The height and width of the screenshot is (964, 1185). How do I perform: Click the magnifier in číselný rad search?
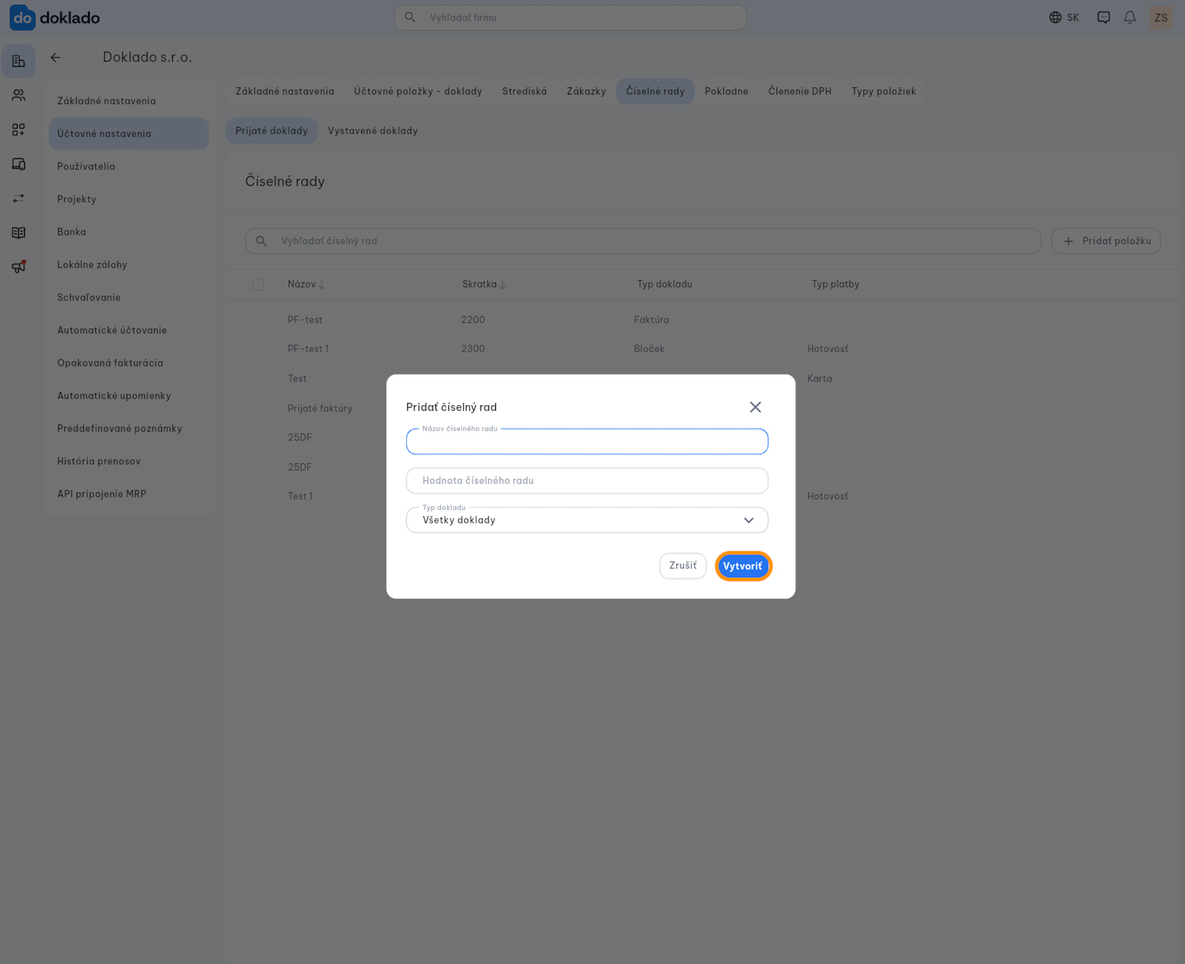[261, 241]
